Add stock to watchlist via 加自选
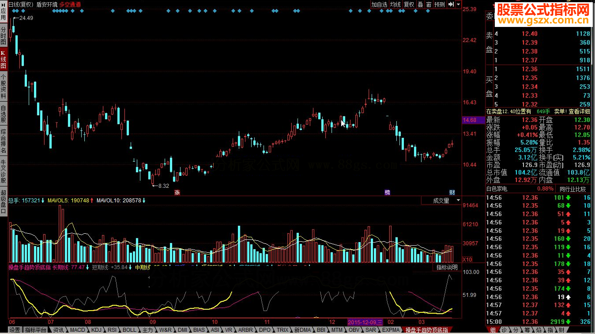Screen dimensions: 595x334 [379, 4]
